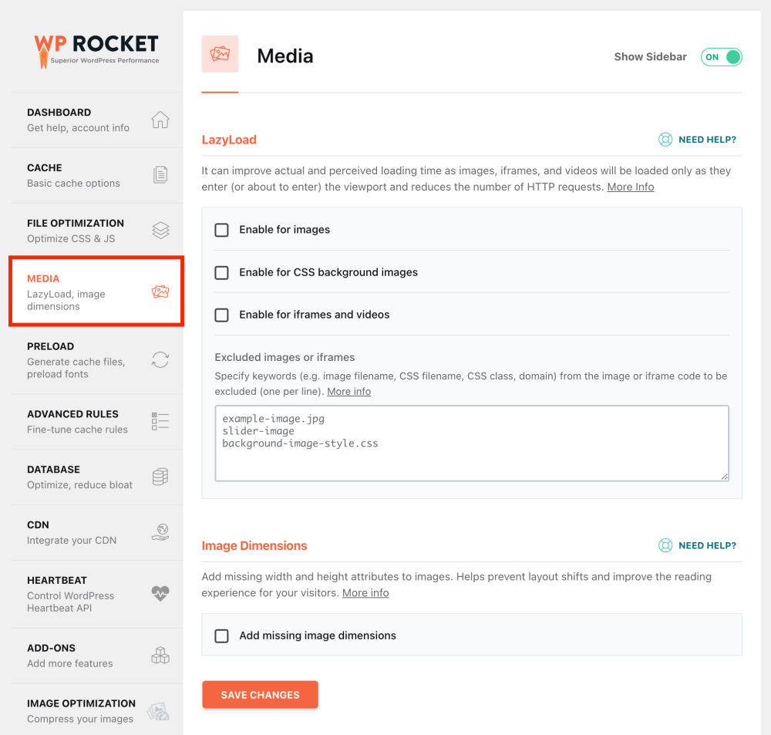The width and height of the screenshot is (771, 735).
Task: Click the WP Rocket logo
Action: pyautogui.click(x=96, y=48)
